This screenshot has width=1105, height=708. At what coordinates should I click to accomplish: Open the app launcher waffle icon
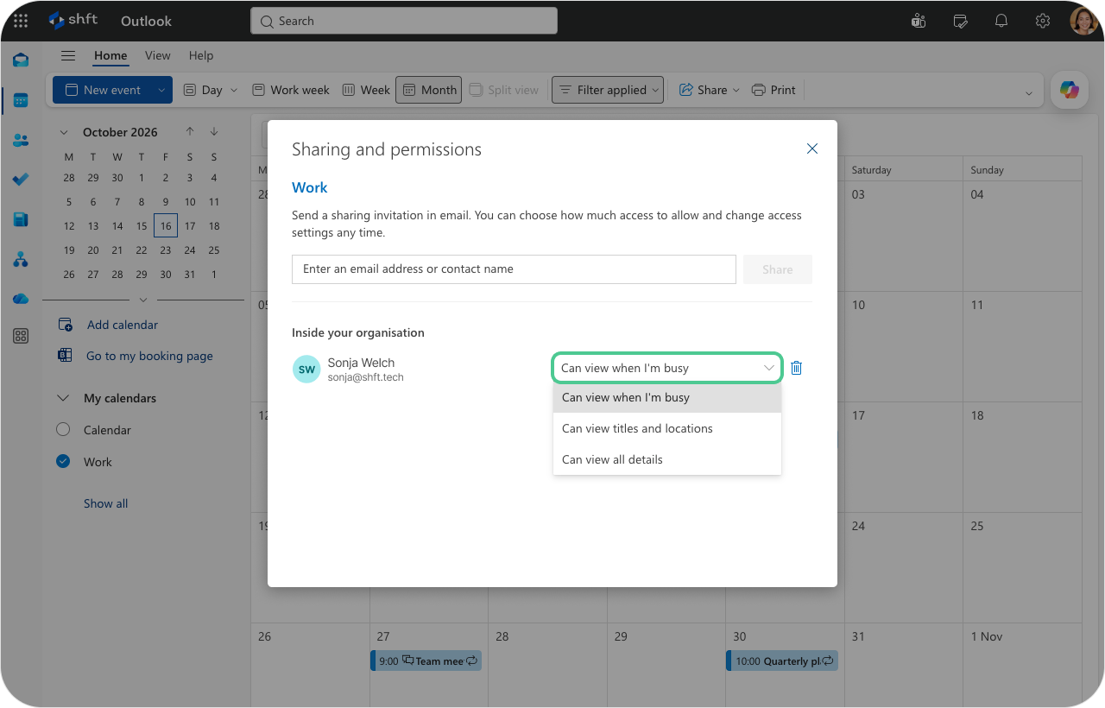21,21
